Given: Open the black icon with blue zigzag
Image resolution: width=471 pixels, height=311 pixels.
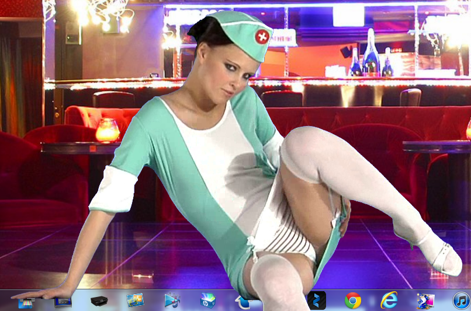Looking at the screenshot, I should pyautogui.click(x=317, y=300).
